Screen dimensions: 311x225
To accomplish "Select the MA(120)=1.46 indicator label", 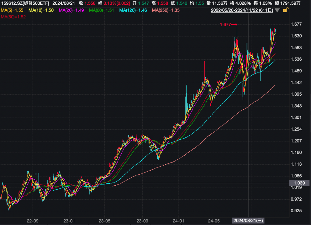I will [x=133, y=10].
